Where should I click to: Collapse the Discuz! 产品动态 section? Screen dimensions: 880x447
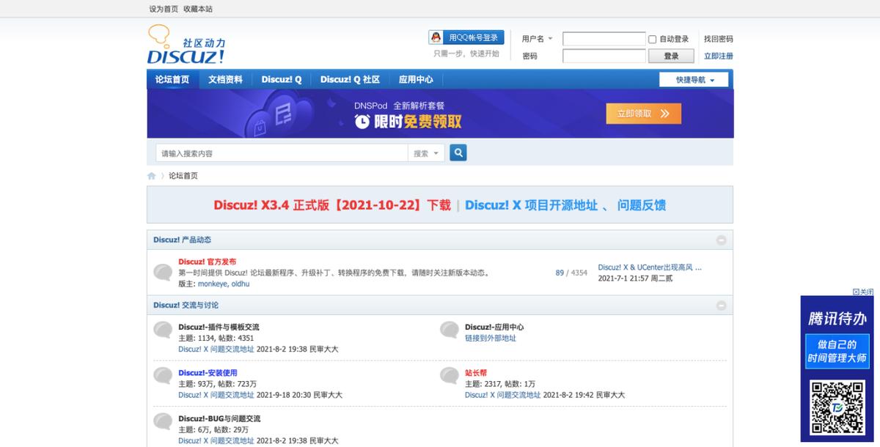click(x=721, y=240)
